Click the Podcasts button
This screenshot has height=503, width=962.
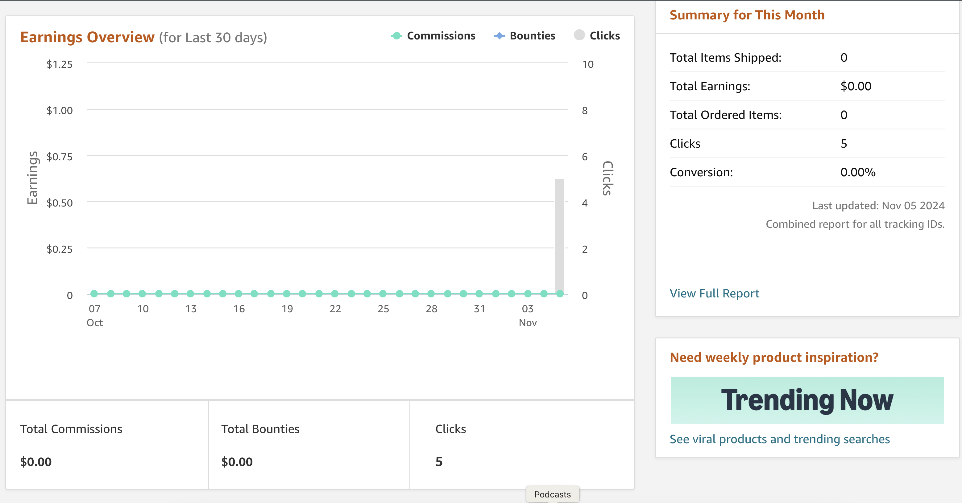pyautogui.click(x=552, y=494)
